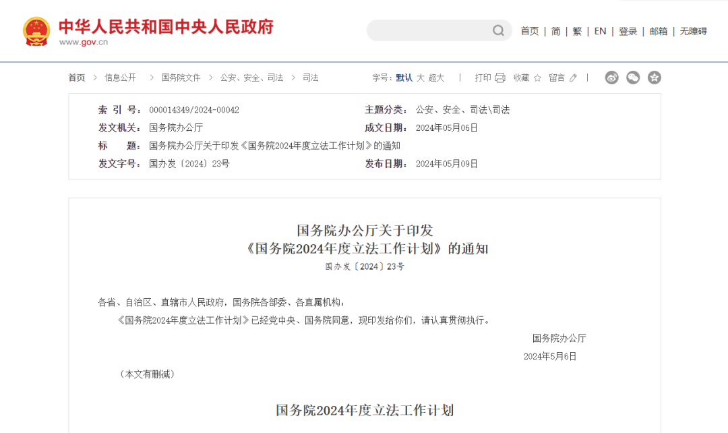Viewport: 728px width, 433px height.
Task: Click the search magnifier icon
Action: 498,30
